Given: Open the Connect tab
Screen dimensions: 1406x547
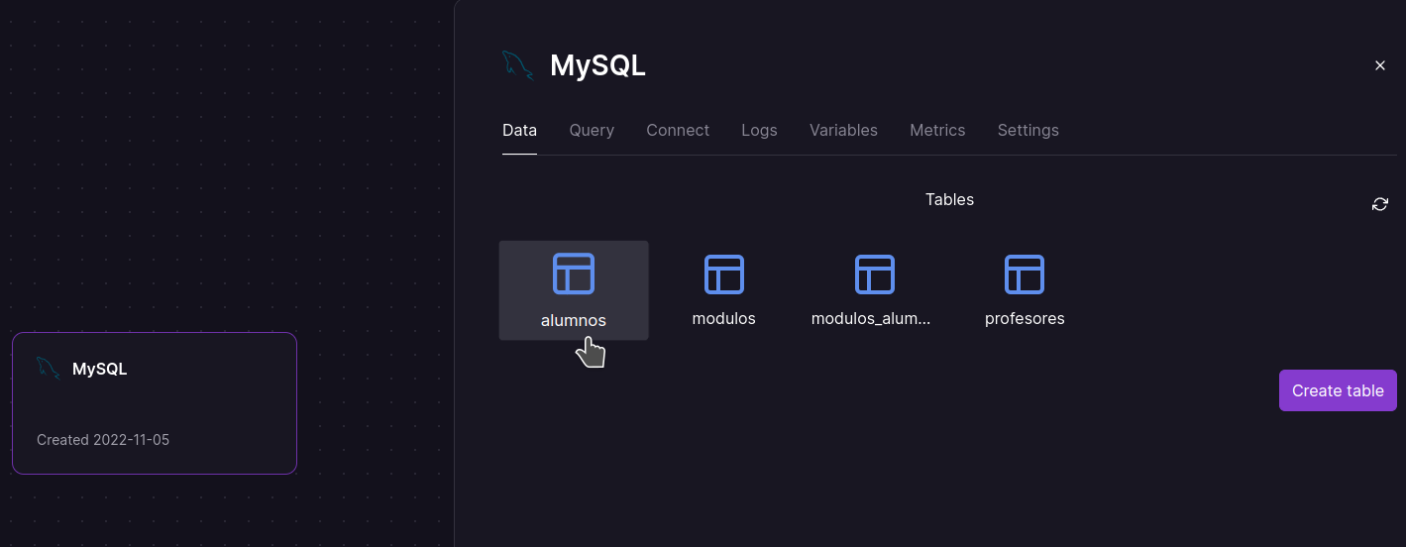Looking at the screenshot, I should (678, 130).
